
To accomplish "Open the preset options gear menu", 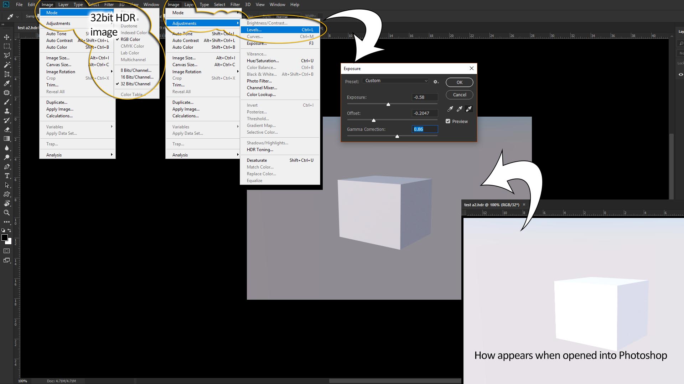I will tap(436, 82).
